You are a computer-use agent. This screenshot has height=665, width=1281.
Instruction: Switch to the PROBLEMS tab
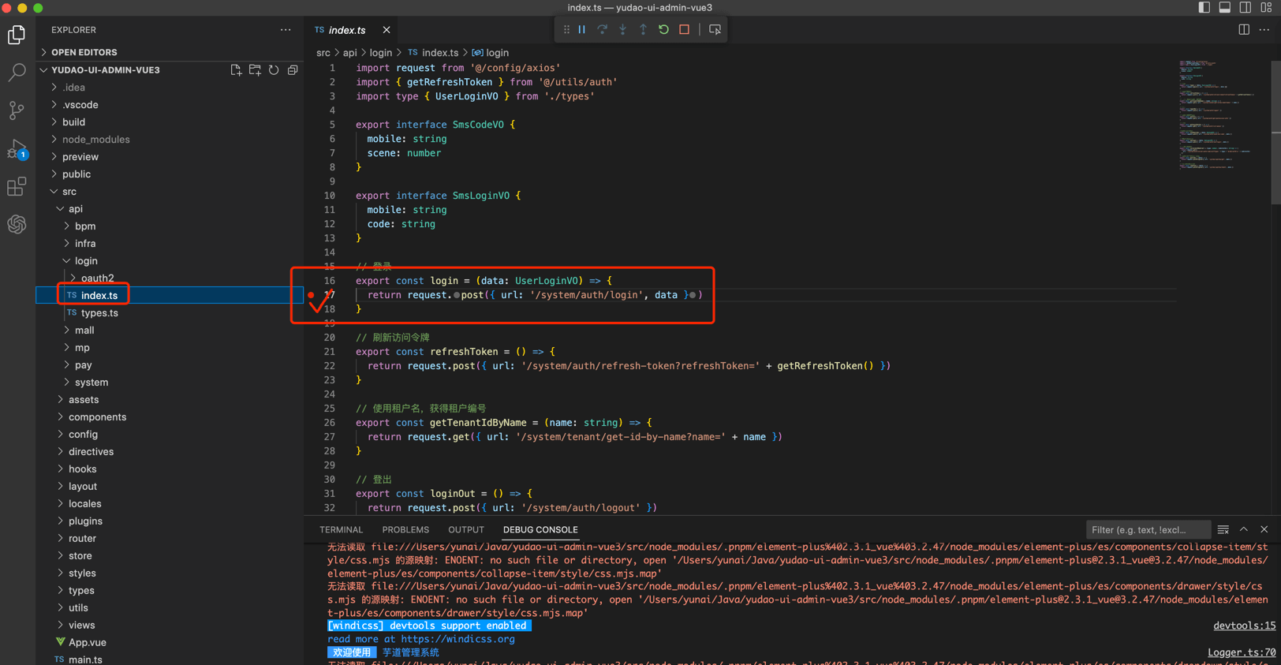[405, 530]
